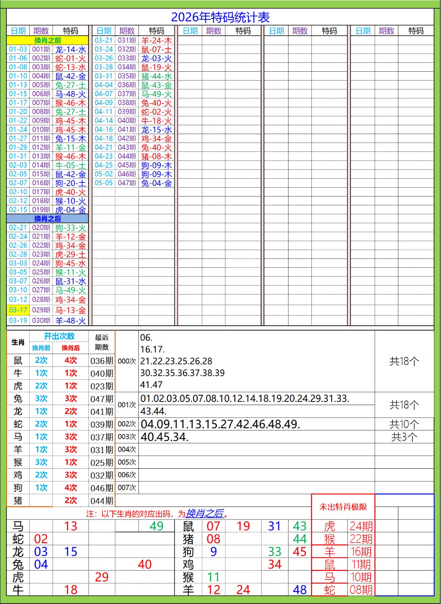This screenshot has width=441, height=604.
Task: Select the result cell 猪-44-水
Action: pos(157,76)
